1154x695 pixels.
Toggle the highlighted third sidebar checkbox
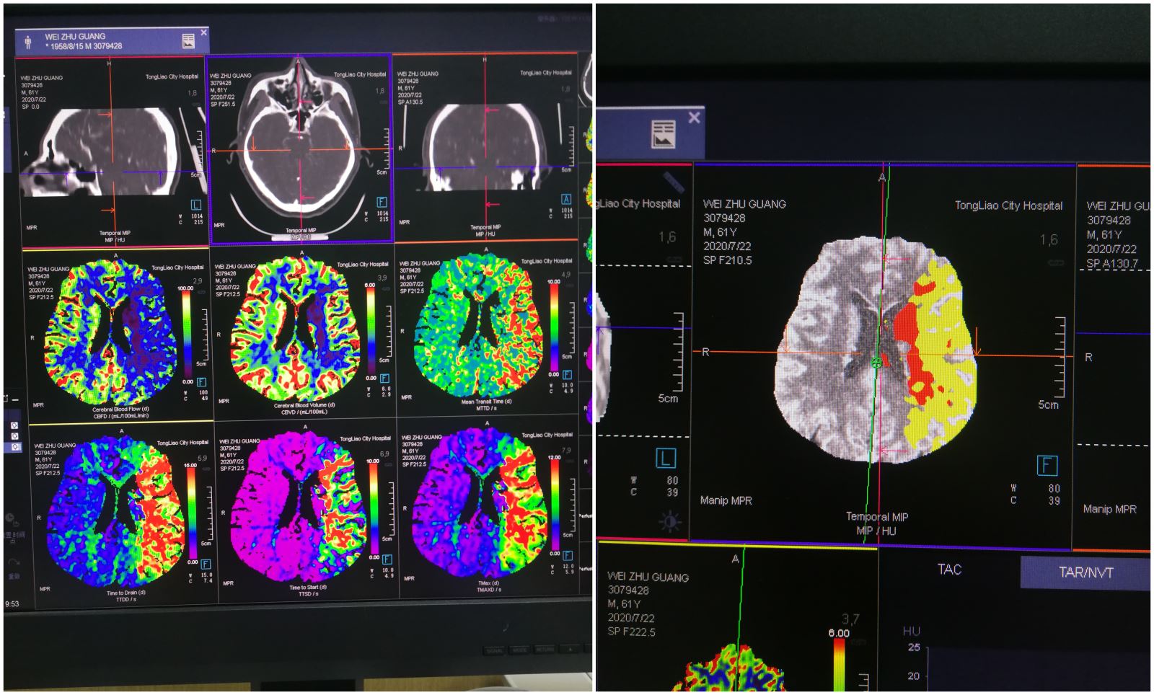[x=14, y=447]
